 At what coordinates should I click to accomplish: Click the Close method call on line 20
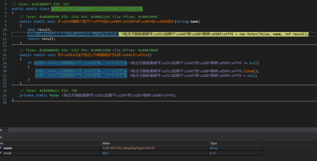248,71
